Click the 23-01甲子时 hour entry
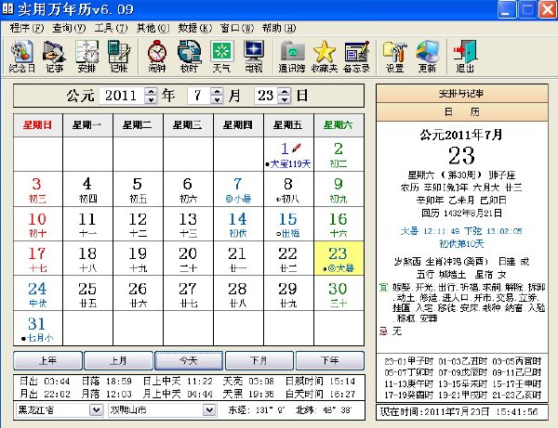The width and height of the screenshot is (558, 428). click(408, 361)
